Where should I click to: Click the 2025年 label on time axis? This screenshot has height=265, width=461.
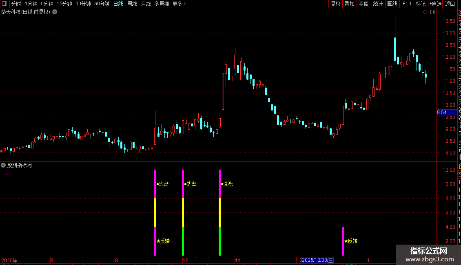[9, 260]
